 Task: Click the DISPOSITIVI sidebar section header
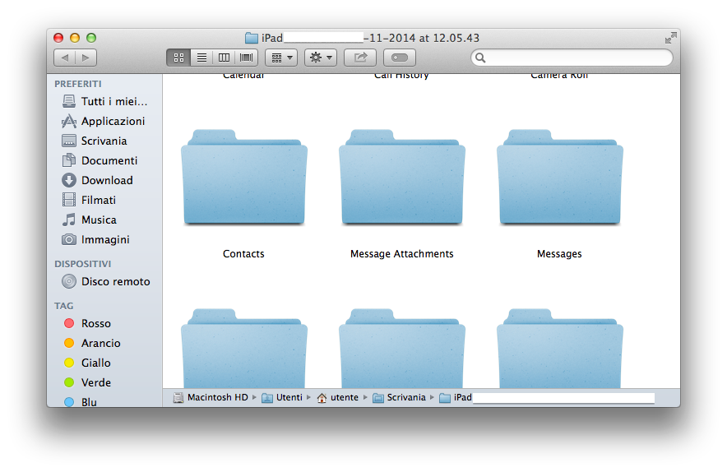(82, 264)
